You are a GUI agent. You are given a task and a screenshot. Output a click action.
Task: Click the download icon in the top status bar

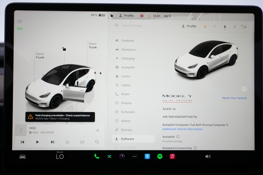(149, 16)
